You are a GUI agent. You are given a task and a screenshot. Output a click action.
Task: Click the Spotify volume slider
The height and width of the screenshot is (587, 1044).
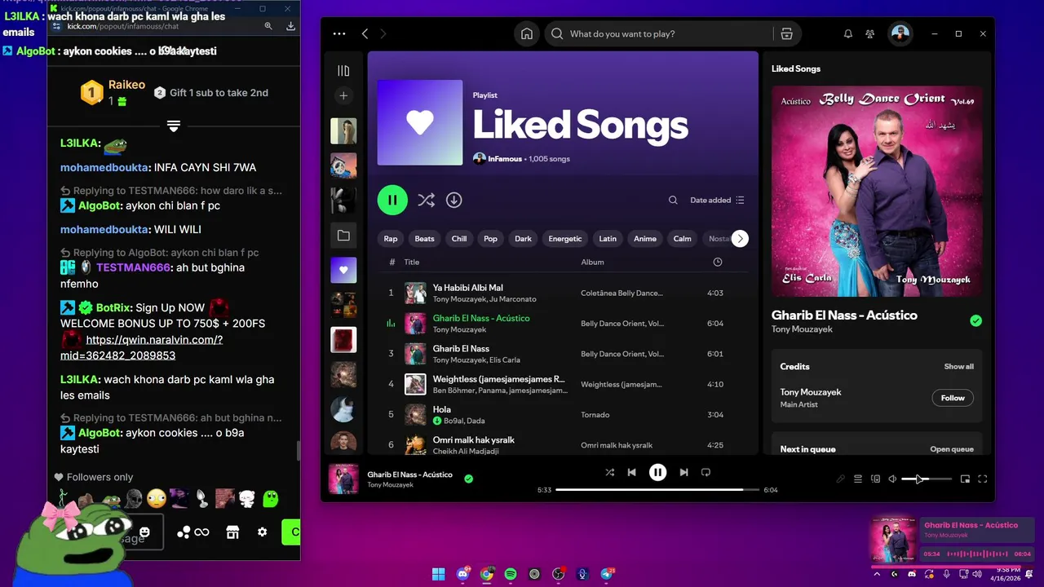pos(927,479)
